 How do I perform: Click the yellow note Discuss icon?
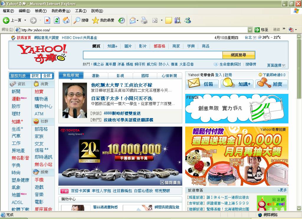[168, 20]
